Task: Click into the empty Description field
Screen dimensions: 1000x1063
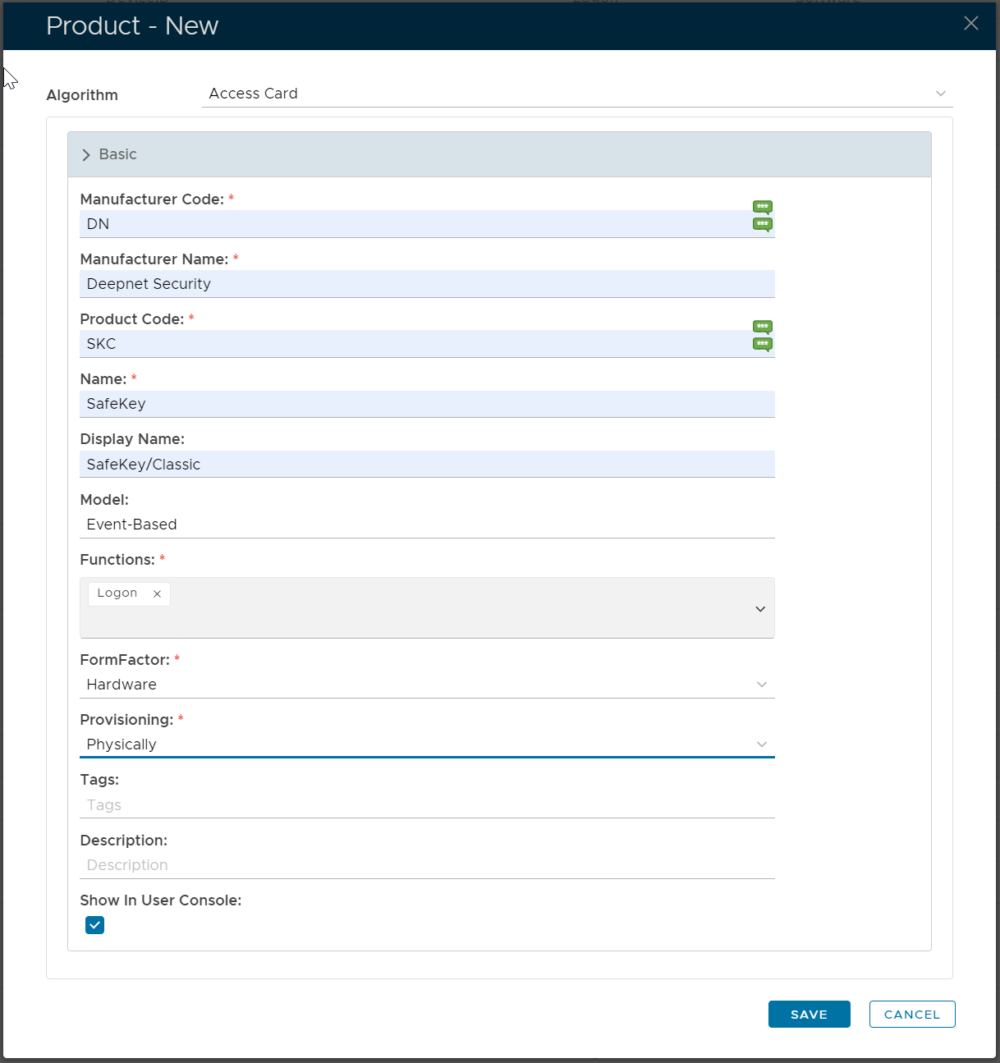Action: tap(427, 865)
